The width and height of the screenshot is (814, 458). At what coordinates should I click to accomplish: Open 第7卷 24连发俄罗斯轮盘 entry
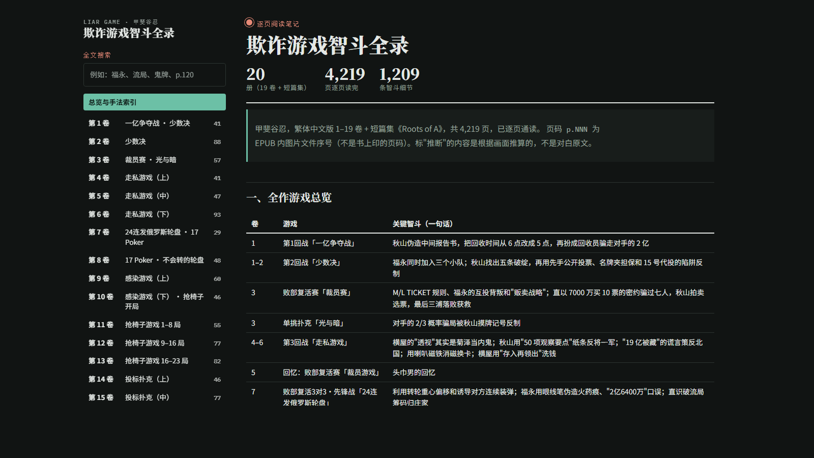[x=155, y=237]
